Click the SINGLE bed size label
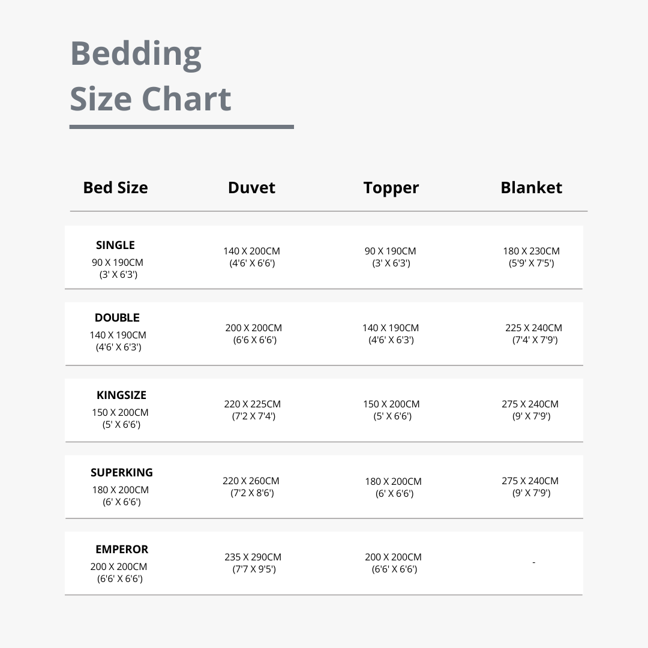This screenshot has height=648, width=648. coord(115,245)
